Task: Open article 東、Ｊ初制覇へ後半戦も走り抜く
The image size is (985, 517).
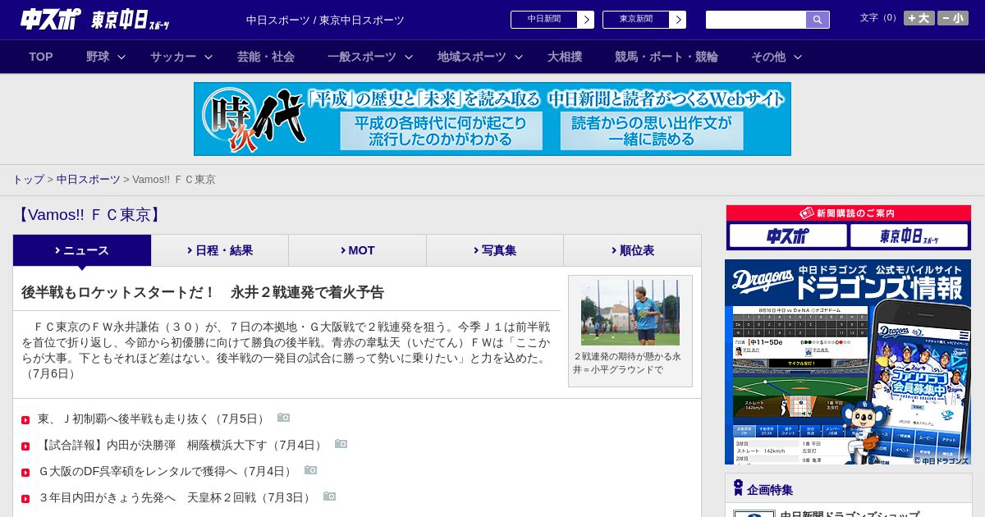Action: 153,419
